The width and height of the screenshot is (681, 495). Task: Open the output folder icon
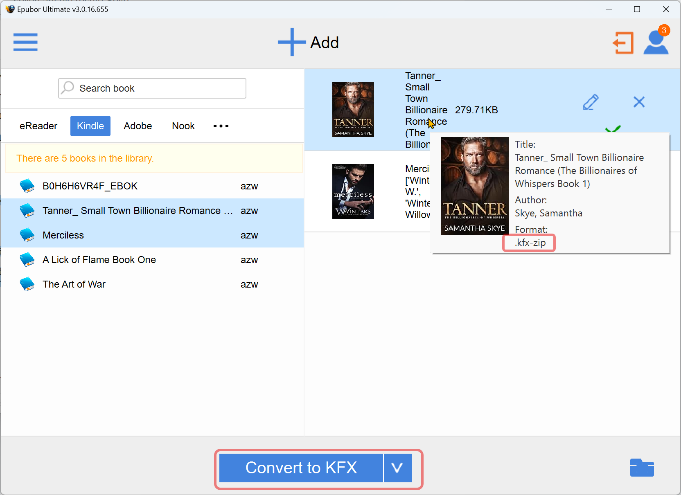pos(642,468)
